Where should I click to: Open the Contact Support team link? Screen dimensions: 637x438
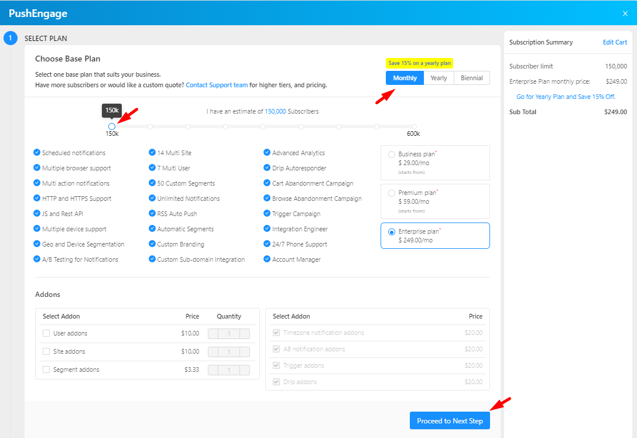point(217,85)
